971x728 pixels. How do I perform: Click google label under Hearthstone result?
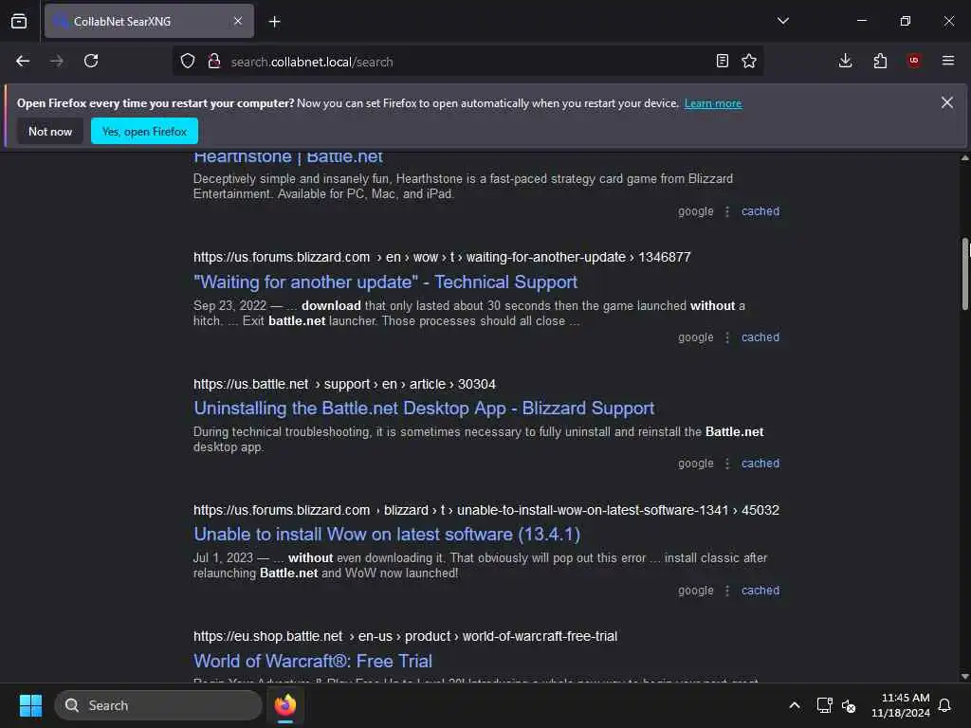695,211
